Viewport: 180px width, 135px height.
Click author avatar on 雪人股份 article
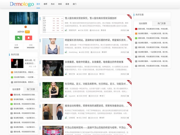[x=66, y=30]
